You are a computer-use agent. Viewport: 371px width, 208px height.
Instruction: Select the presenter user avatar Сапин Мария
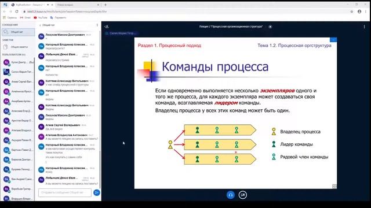tap(6, 72)
